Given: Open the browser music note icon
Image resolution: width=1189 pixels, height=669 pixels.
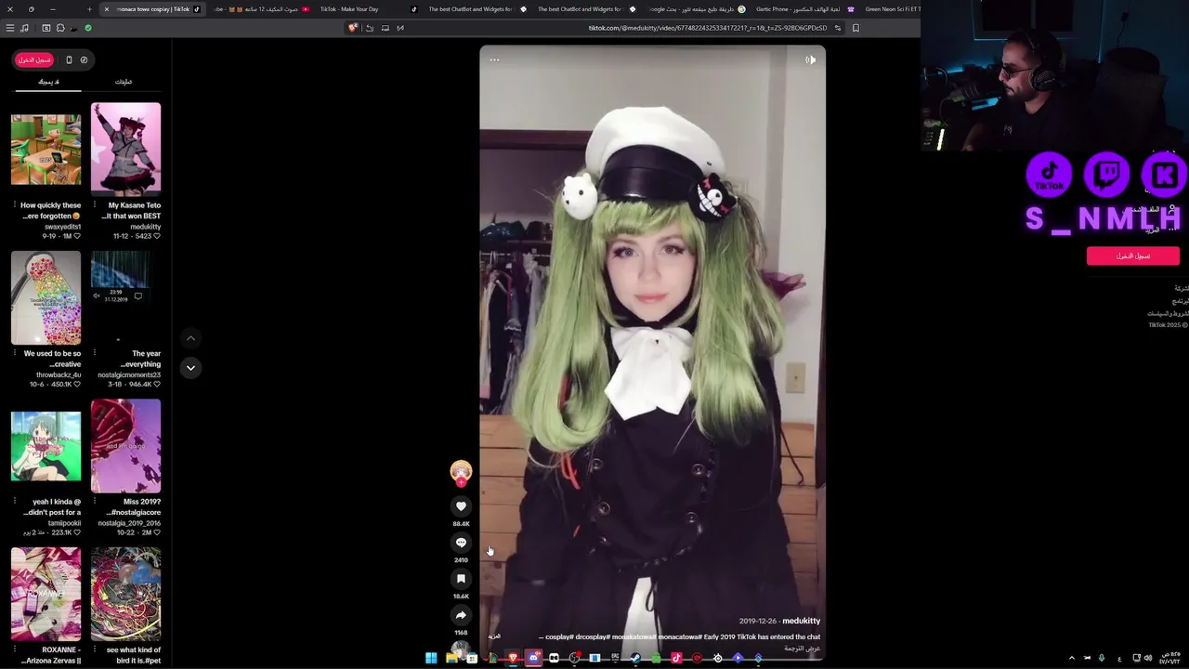Looking at the screenshot, I should pos(24,28).
